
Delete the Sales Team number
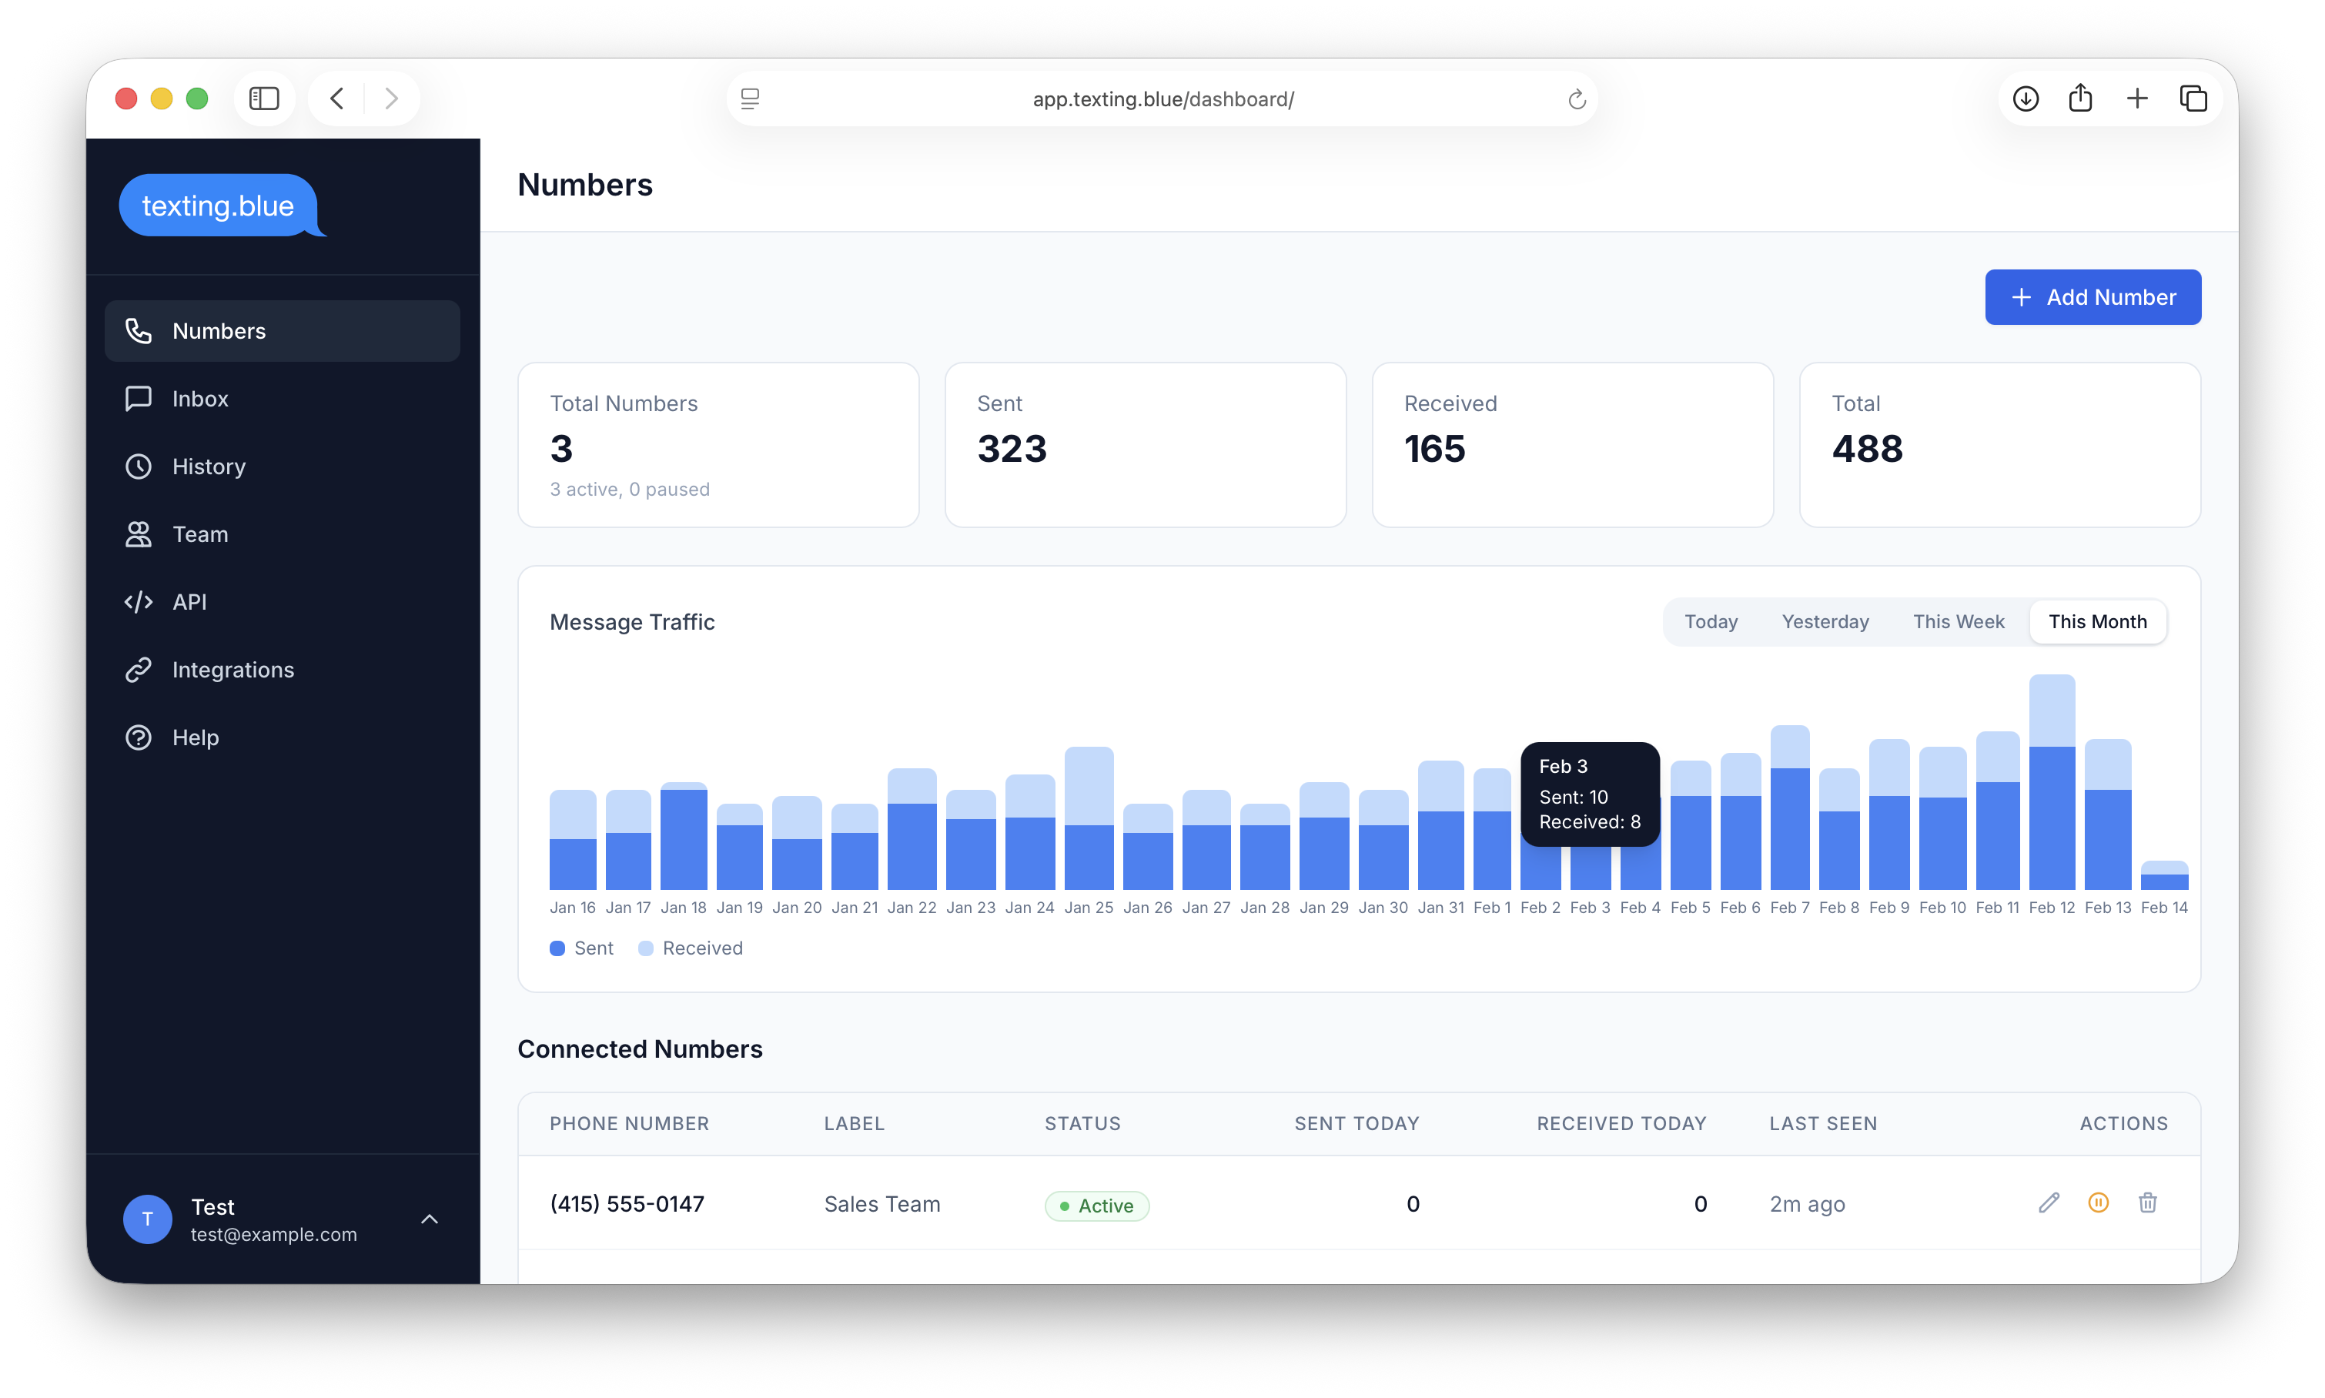tap(2148, 1203)
